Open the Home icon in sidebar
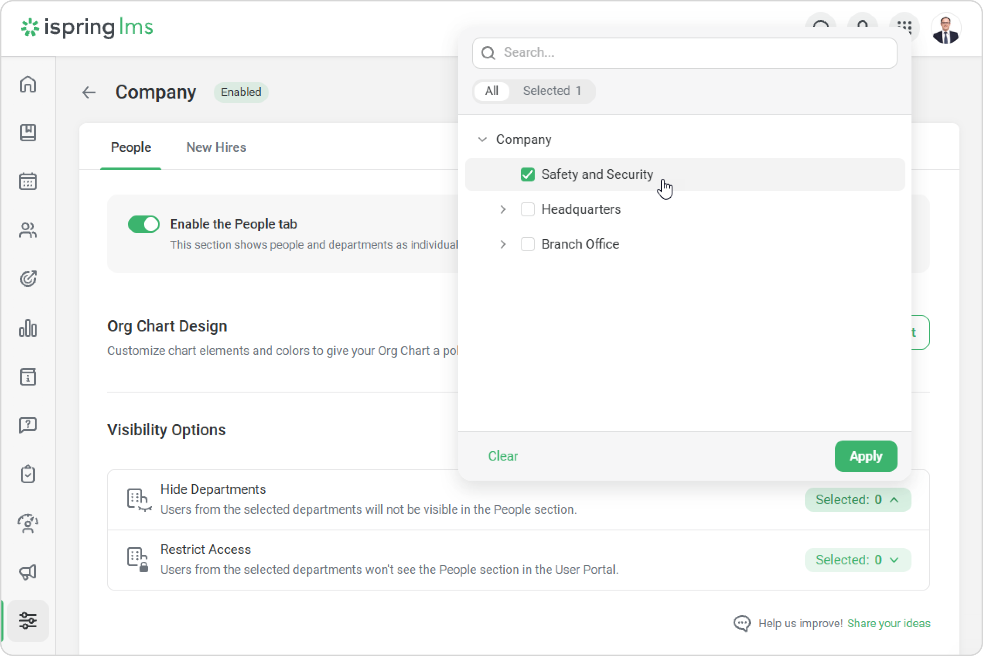 (28, 84)
